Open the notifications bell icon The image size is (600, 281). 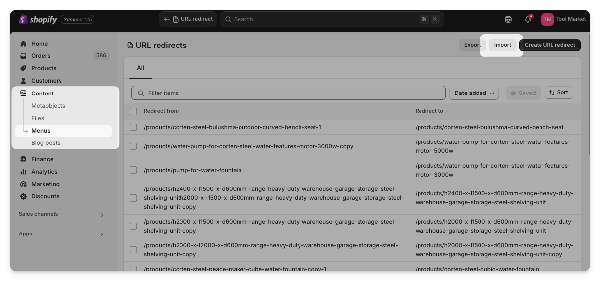(x=527, y=19)
